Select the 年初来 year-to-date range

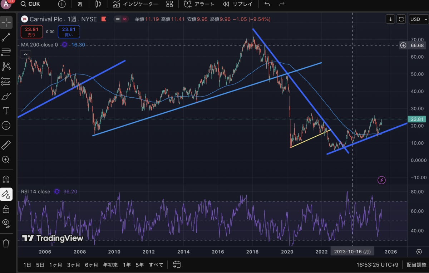point(110,265)
